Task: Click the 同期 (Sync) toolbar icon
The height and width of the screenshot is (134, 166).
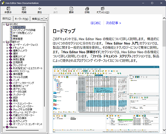Action: [x=24, y=8]
